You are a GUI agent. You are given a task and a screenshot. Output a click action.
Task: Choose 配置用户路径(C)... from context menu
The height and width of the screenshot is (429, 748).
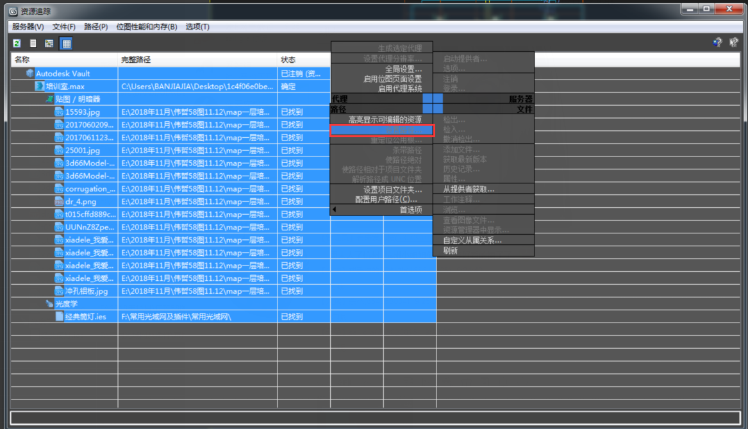(386, 199)
